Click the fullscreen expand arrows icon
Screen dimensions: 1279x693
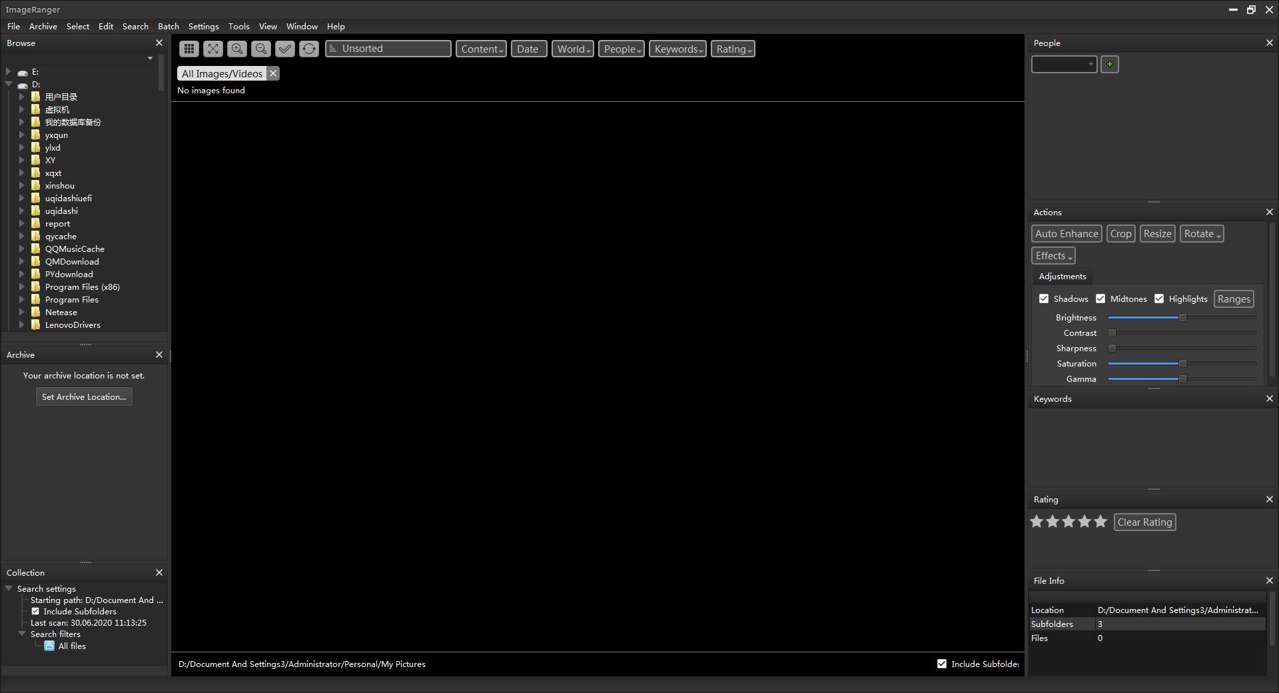tap(213, 49)
